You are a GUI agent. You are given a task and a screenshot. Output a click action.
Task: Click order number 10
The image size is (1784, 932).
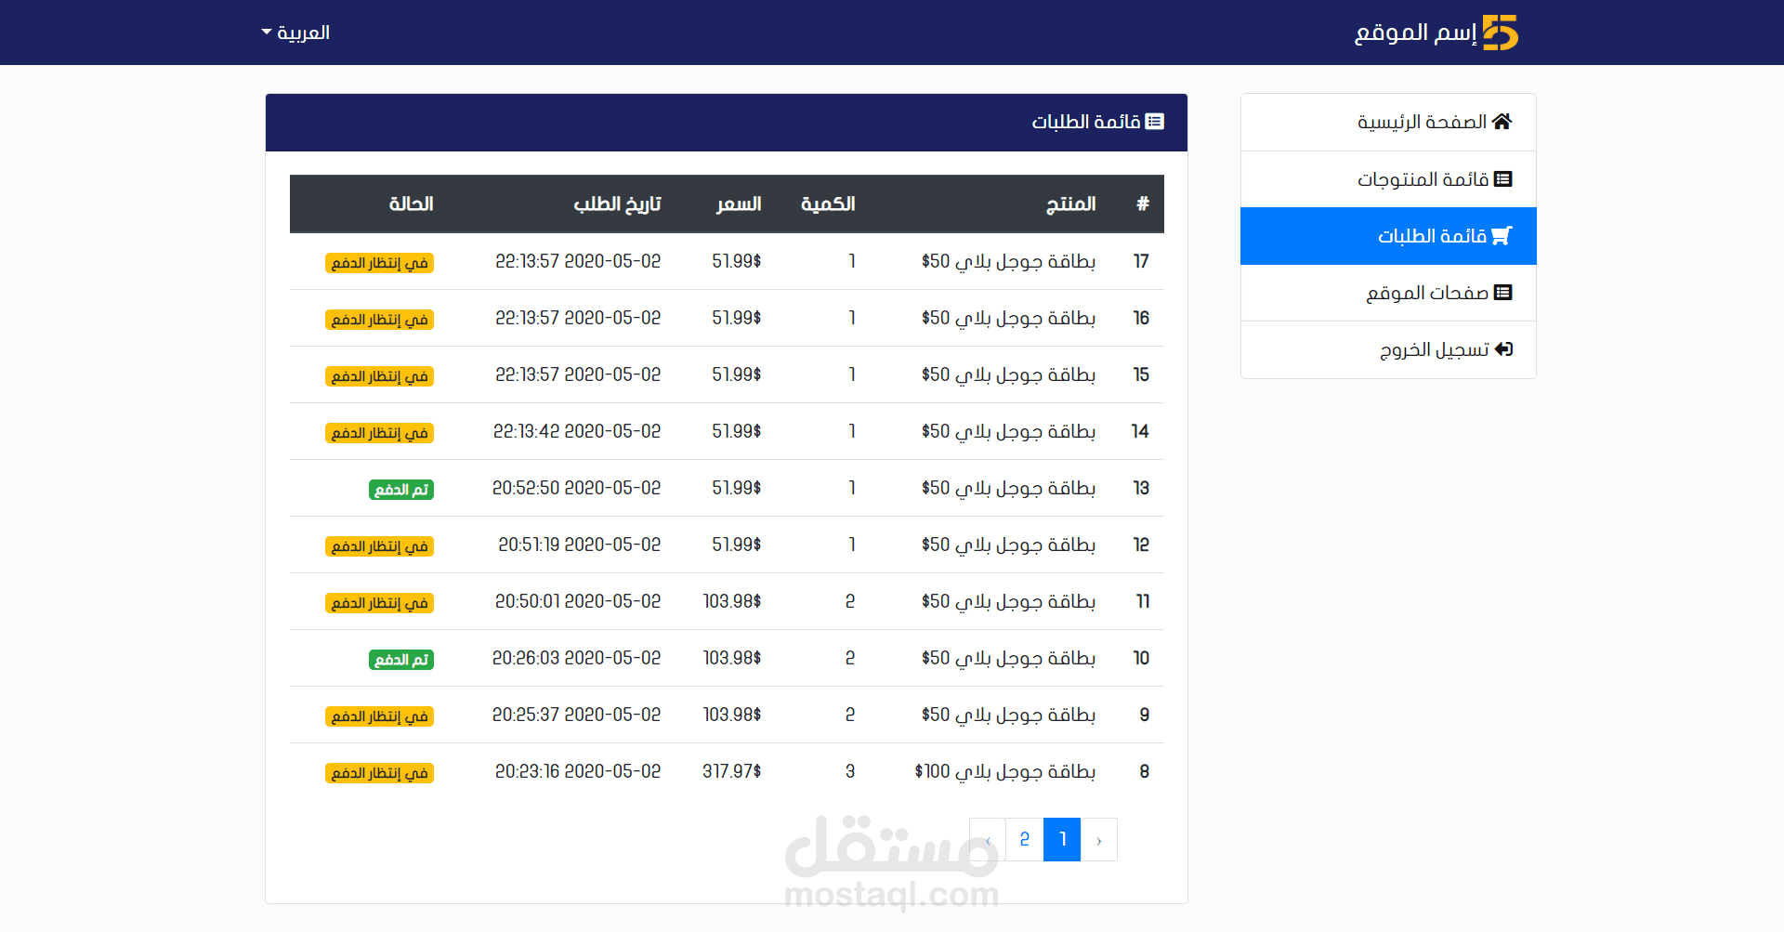[1141, 658]
